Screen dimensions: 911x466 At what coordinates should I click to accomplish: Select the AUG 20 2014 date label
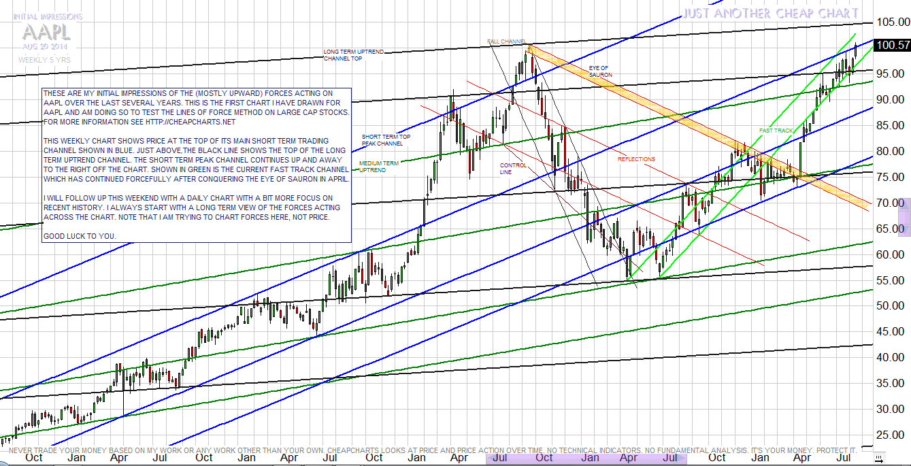(44, 46)
